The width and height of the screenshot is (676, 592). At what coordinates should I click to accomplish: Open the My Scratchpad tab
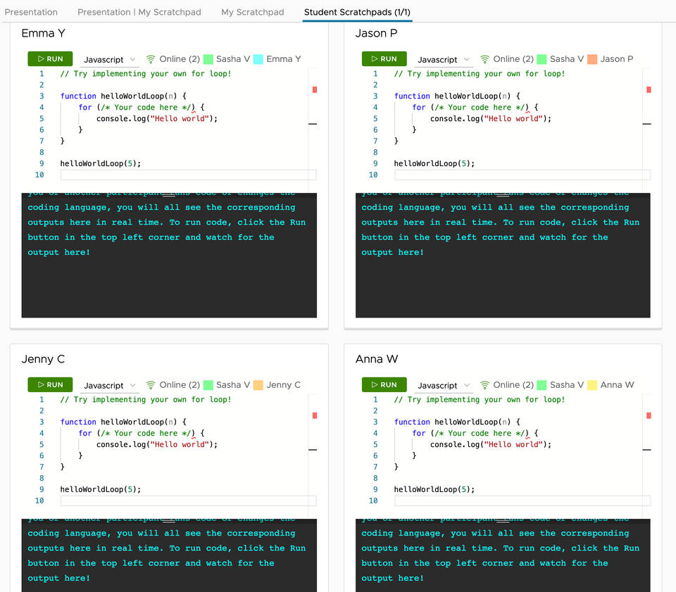click(252, 12)
